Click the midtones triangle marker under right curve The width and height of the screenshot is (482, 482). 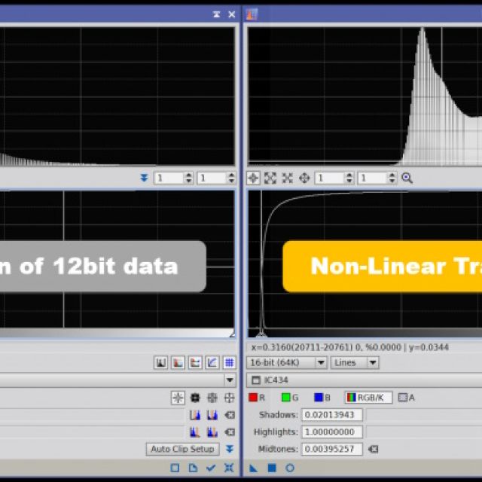(261, 334)
